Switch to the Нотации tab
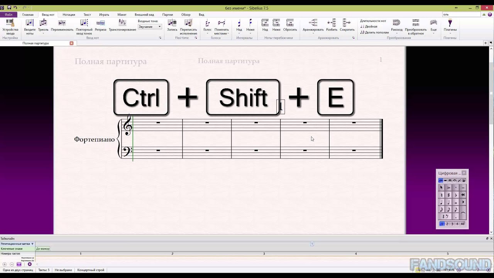494x278 pixels. pyautogui.click(x=69, y=15)
